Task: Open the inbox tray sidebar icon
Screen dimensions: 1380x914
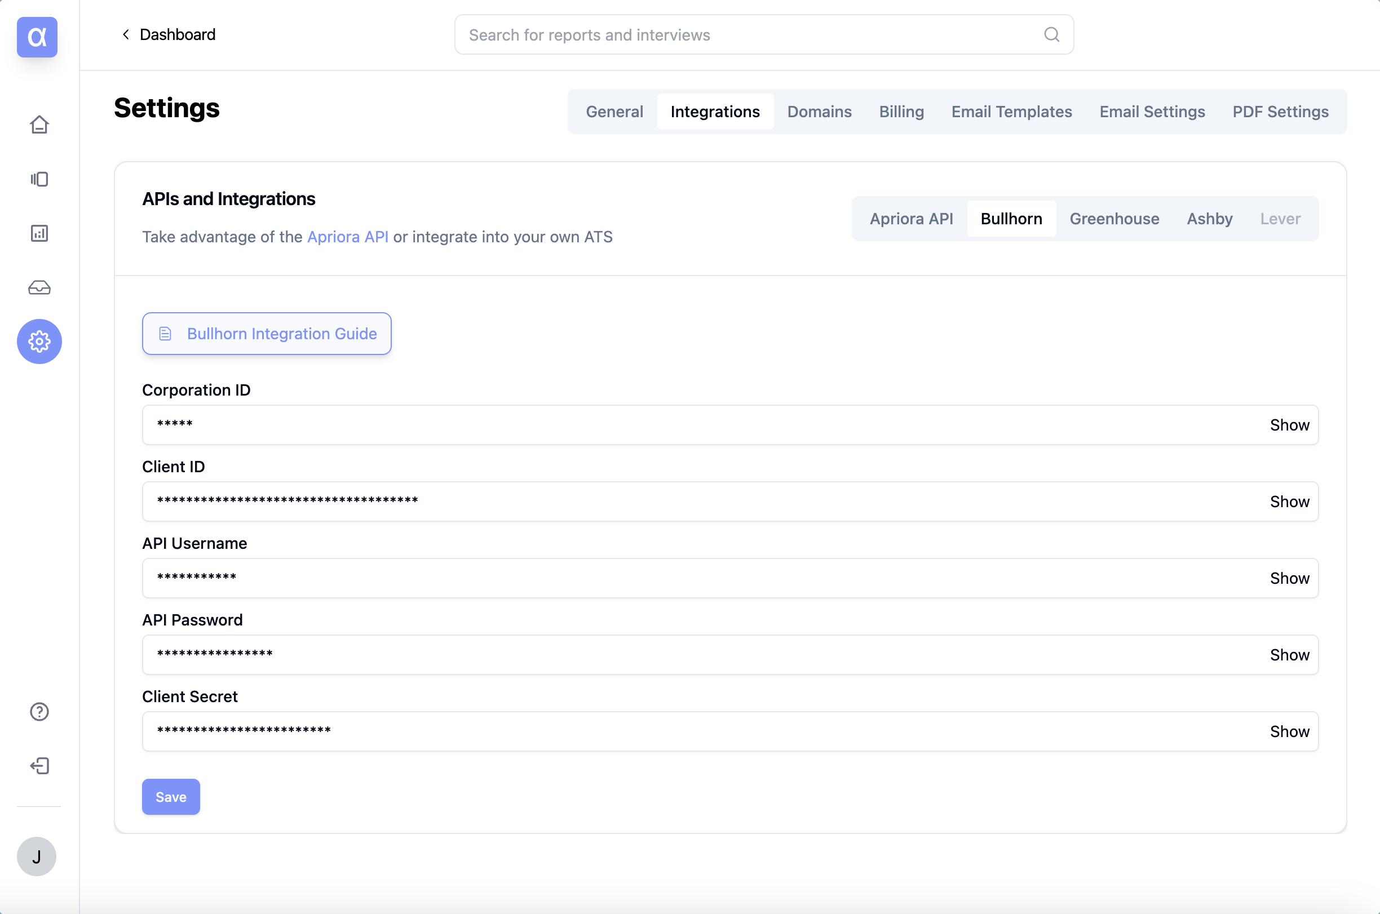Action: coord(39,287)
